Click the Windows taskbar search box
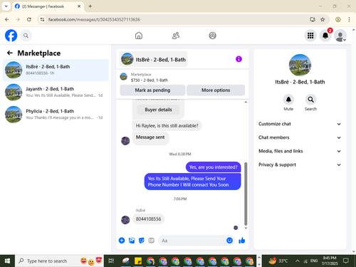This screenshot has width=356, height=267. tap(59, 261)
